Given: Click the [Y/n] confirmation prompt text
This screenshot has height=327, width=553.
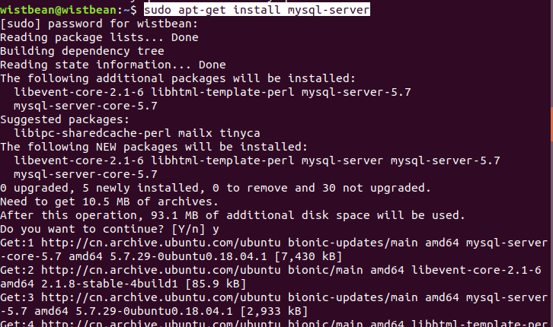Looking at the screenshot, I should point(188,230).
